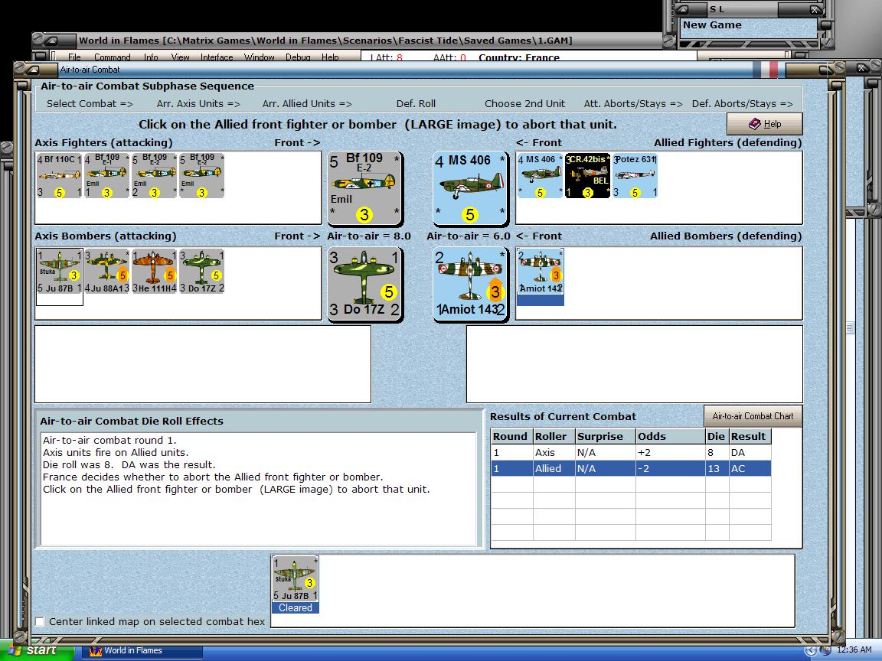Viewport: 882px width, 661px height.
Task: Click the Ju 88A1 Axis bomber counter
Action: click(x=107, y=272)
